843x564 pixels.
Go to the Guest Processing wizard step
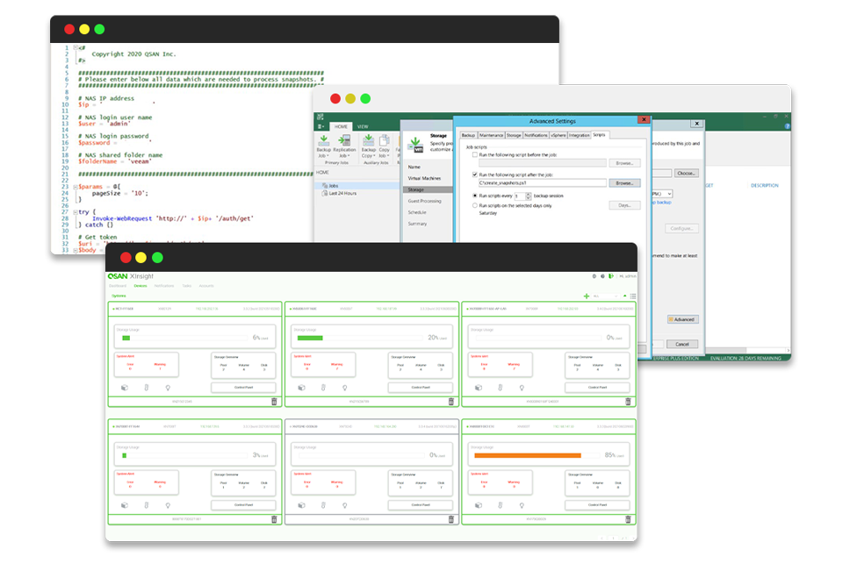tap(424, 201)
